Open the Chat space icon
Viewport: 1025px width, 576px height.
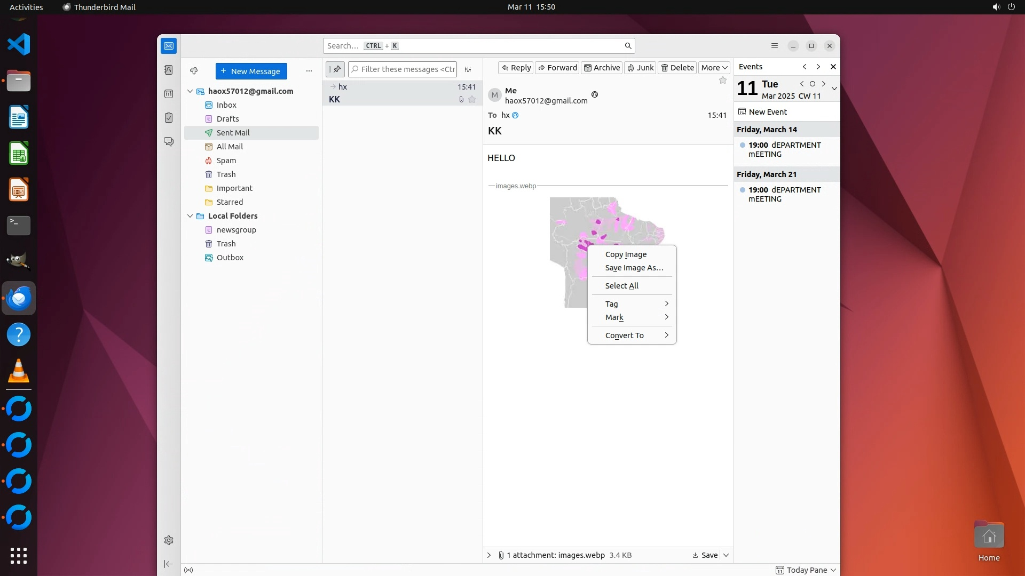click(x=169, y=142)
